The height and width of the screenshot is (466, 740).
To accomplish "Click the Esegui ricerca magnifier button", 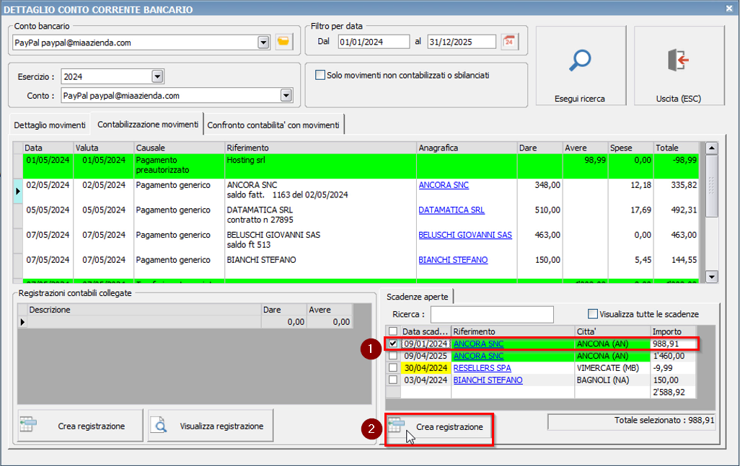I will 581,66.
